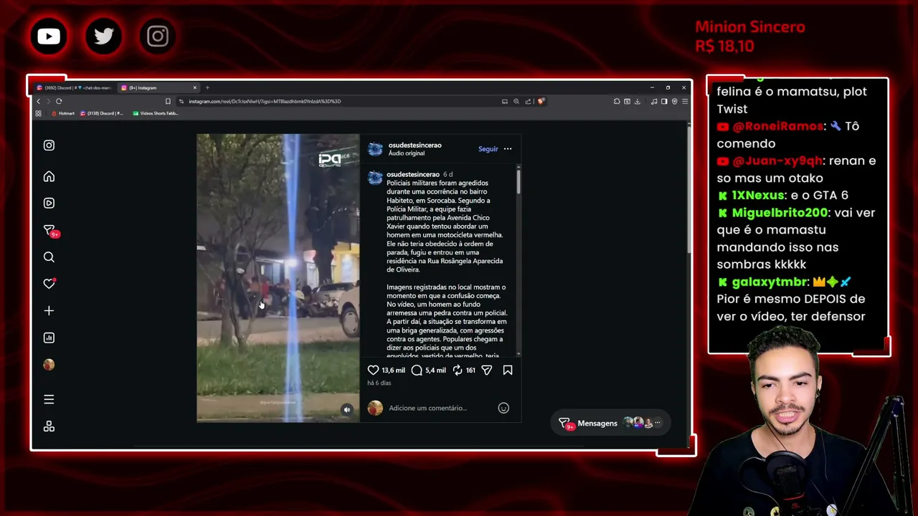918x516 pixels.
Task: Open the dashboard chart icon in the sidebar
Action: click(49, 338)
